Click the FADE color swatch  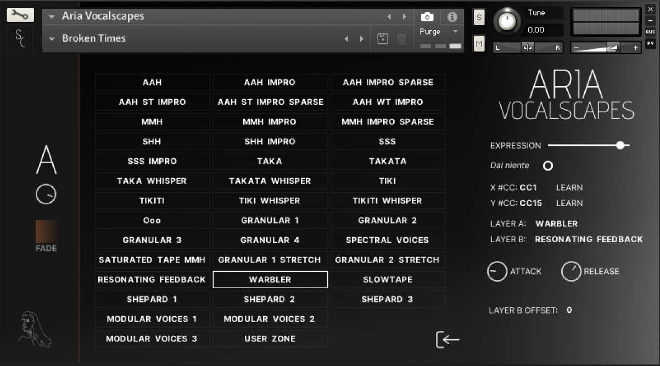[47, 232]
